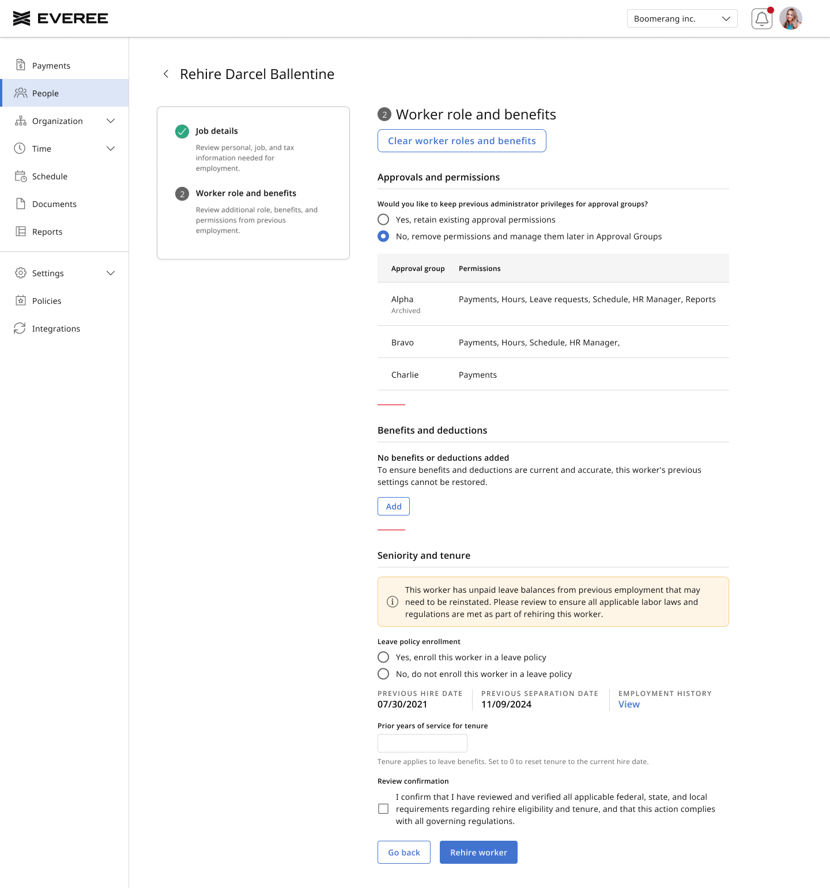Click Clear worker roles and benefits
Screen dimensions: 830x888
(462, 141)
